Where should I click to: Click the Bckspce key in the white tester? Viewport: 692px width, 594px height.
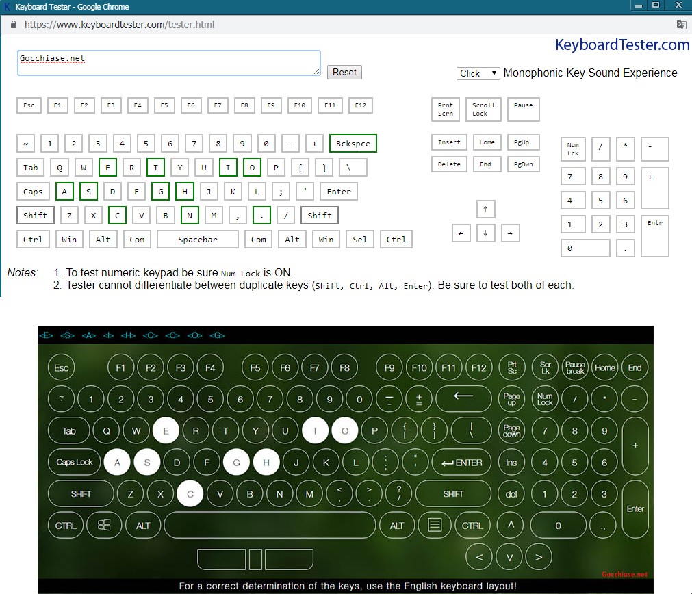tap(353, 144)
